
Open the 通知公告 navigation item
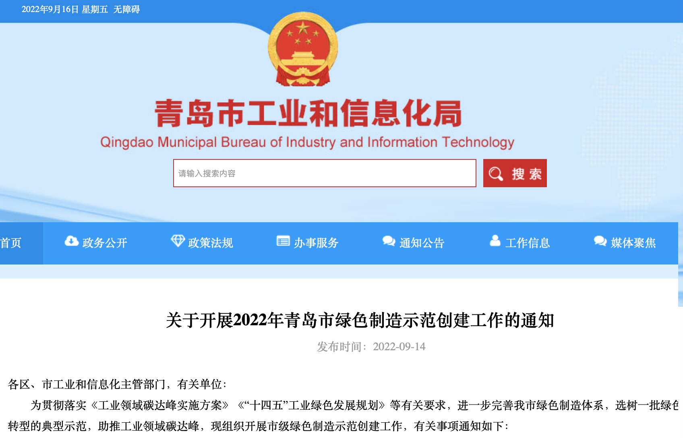tap(422, 243)
